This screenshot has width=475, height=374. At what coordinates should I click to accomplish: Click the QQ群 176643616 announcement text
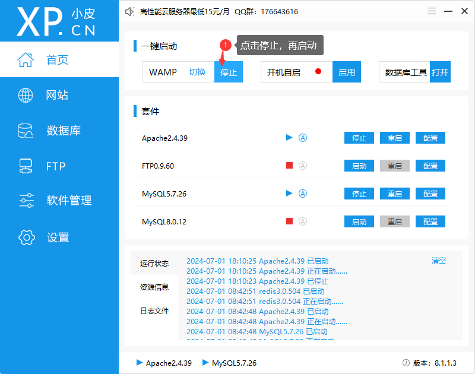(266, 11)
